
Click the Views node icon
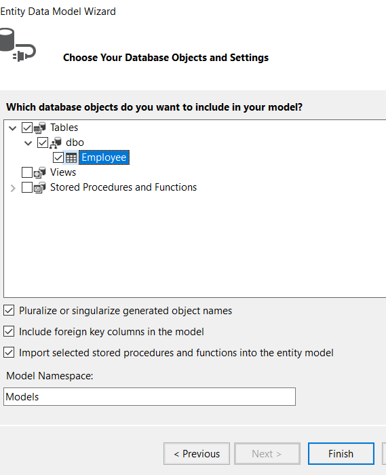coord(39,172)
